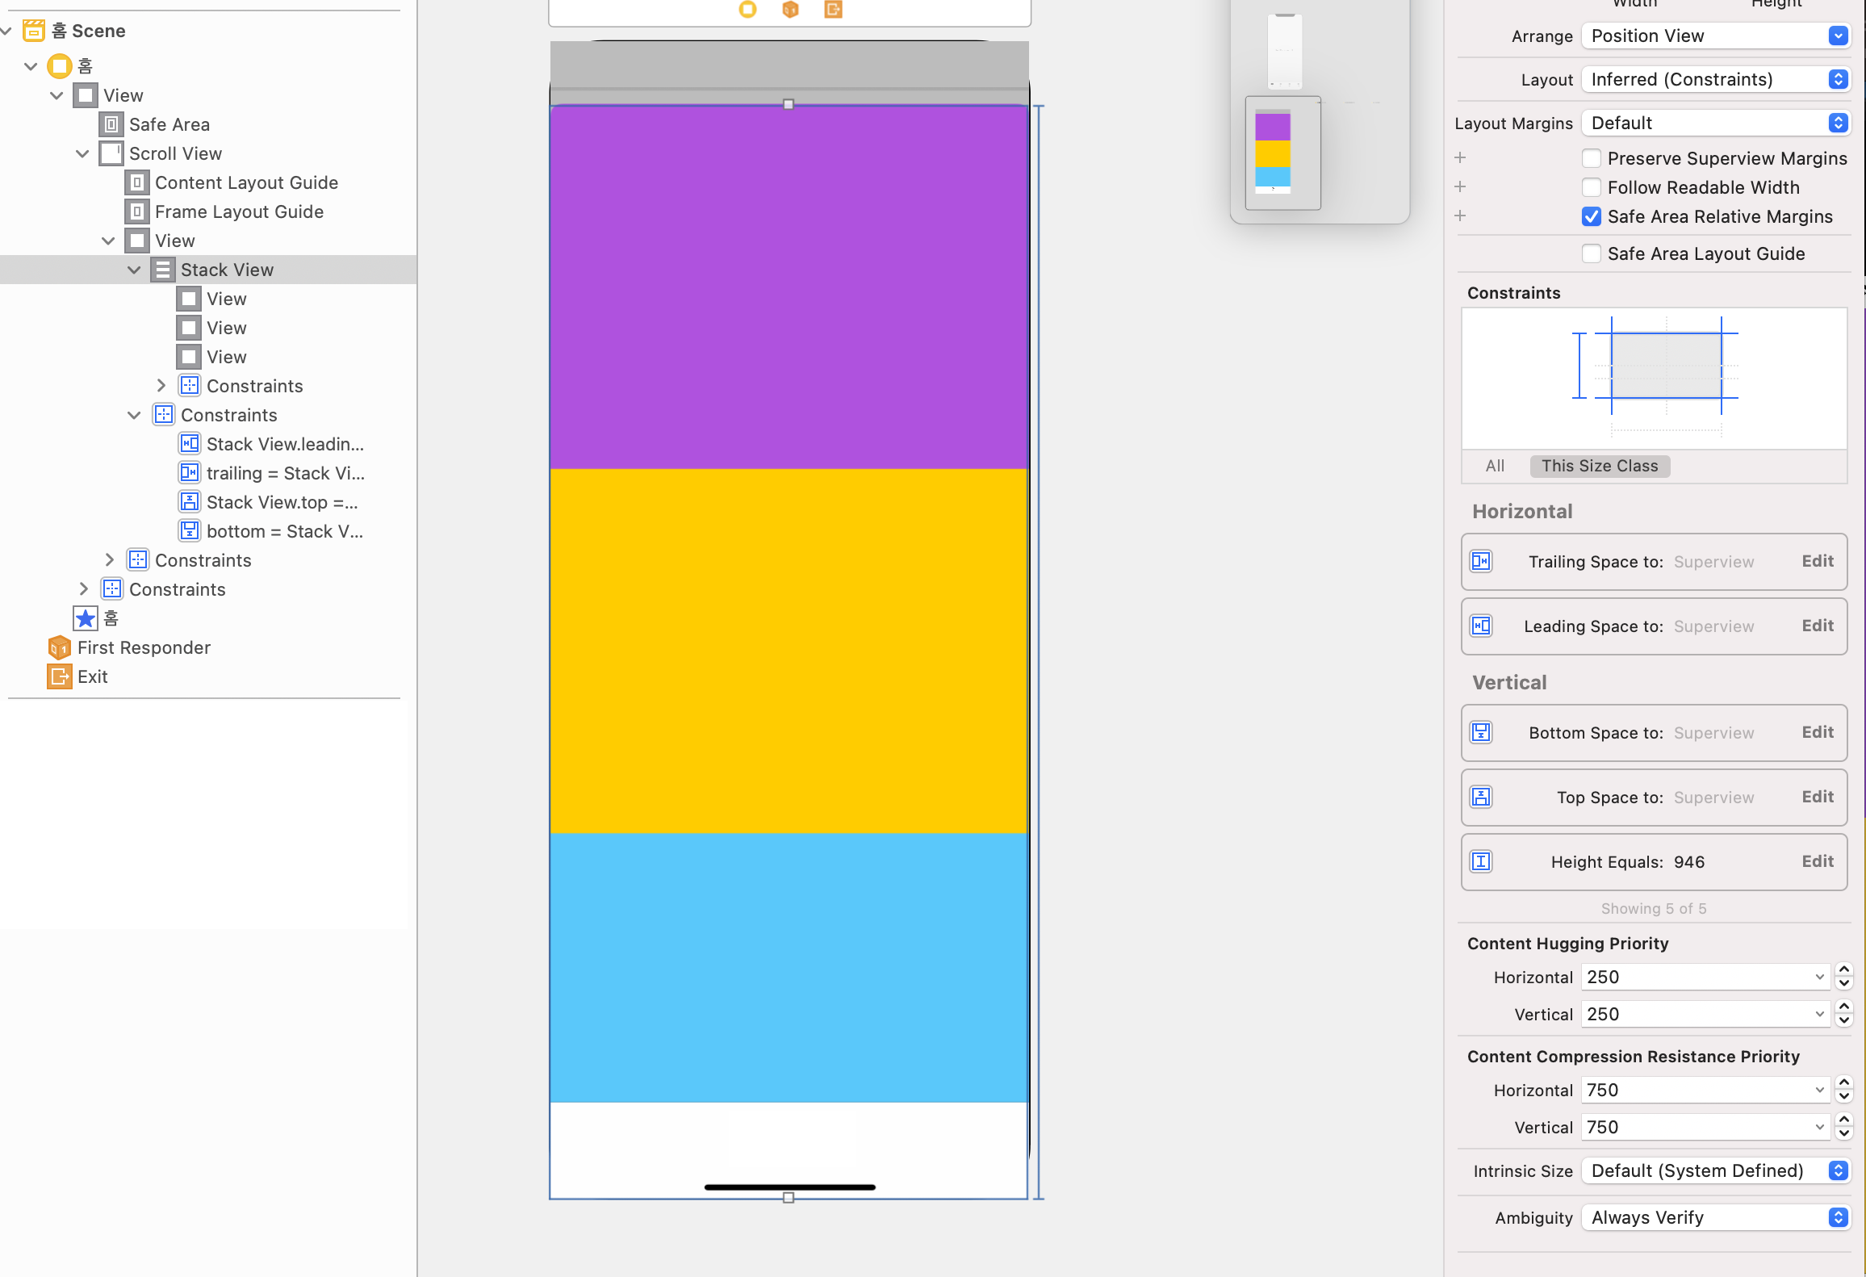Click plus button beside Safe Area Relative Margins
Screen dimensions: 1866x1277
1460,216
